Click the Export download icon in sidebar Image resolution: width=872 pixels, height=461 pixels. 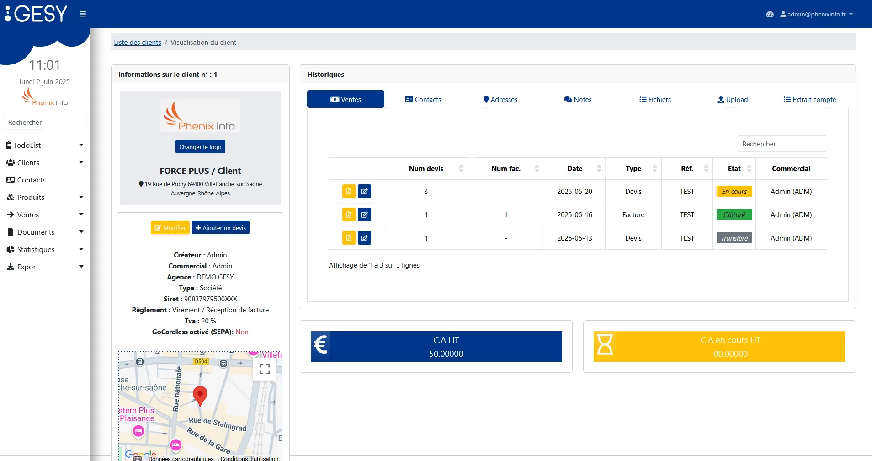(11, 267)
